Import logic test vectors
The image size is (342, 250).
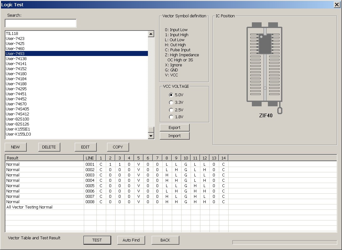(x=175, y=136)
